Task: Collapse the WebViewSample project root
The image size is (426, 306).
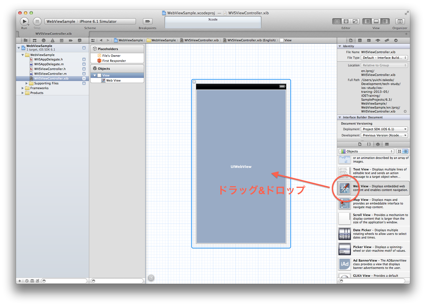Action: [x=19, y=48]
